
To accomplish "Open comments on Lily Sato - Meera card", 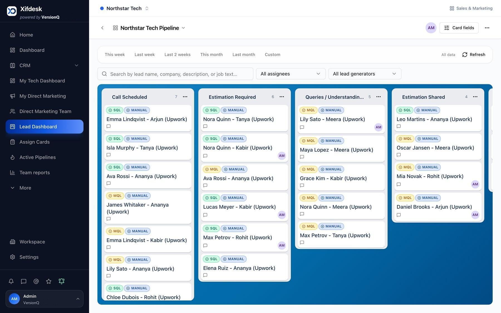I will click(x=302, y=127).
